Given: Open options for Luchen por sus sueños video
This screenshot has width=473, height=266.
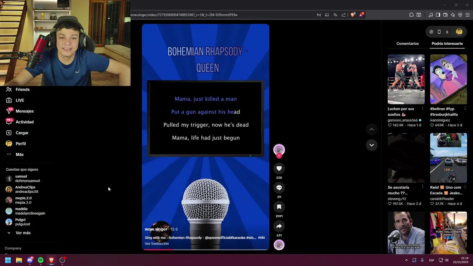Looking at the screenshot, I should pos(423,109).
